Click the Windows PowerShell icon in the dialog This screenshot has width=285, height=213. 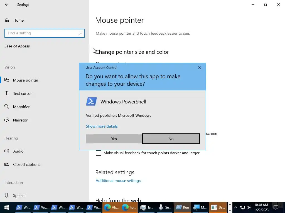point(91,102)
